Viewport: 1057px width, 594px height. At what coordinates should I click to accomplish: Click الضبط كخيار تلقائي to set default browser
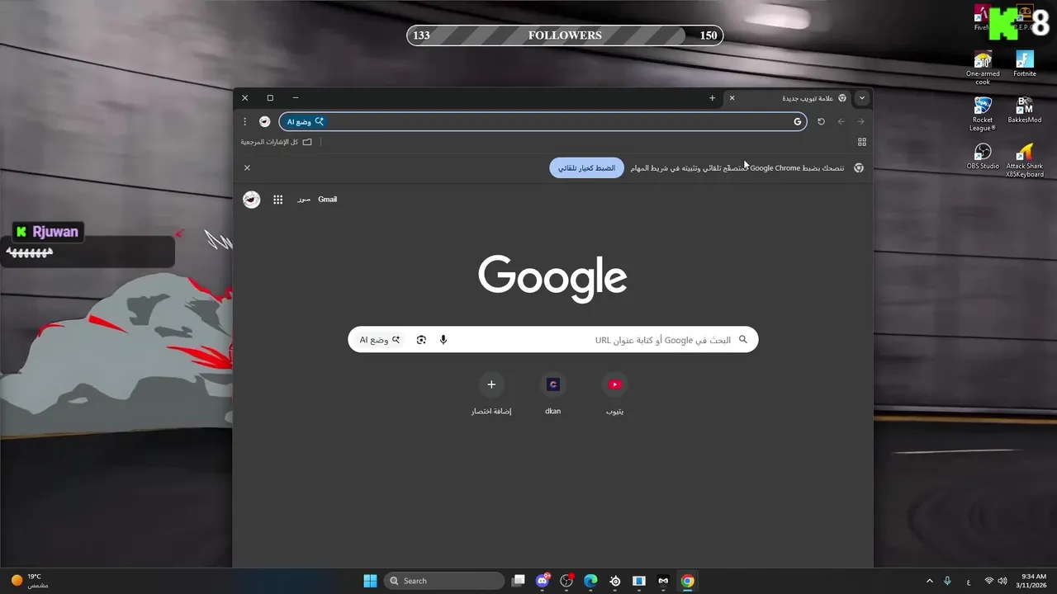click(586, 167)
